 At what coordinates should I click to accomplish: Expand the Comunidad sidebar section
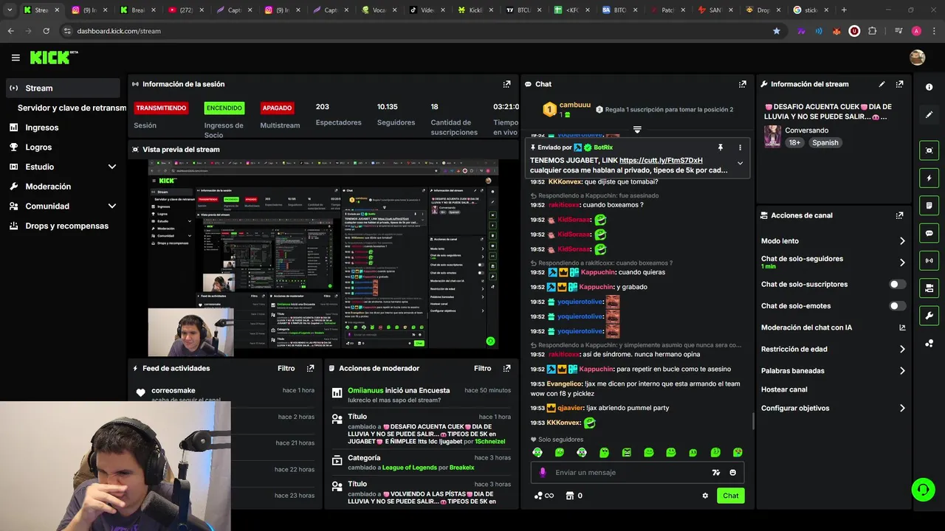point(112,206)
